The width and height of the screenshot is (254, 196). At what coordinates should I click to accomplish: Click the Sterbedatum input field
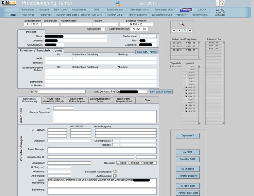coord(148,36)
